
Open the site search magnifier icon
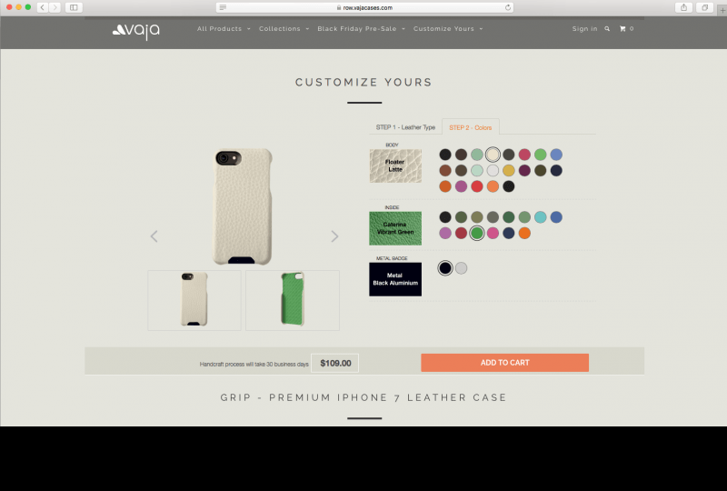(607, 29)
